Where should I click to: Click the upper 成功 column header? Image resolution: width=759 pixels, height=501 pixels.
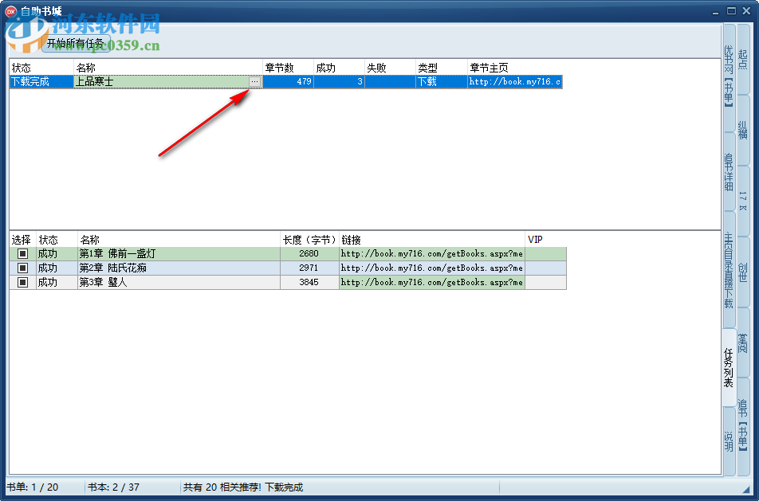(339, 68)
